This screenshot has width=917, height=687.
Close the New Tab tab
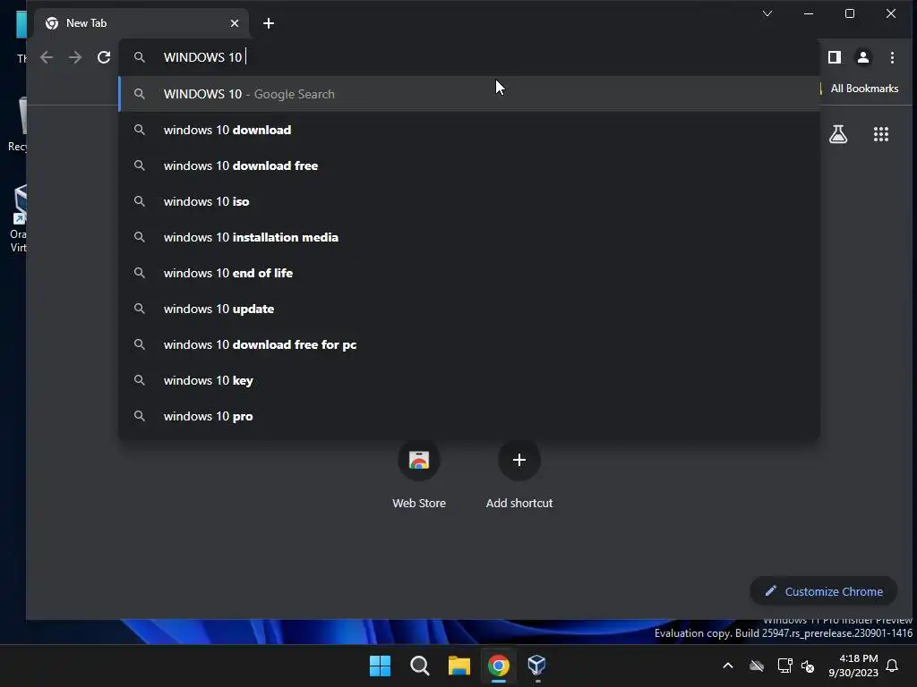pos(235,23)
